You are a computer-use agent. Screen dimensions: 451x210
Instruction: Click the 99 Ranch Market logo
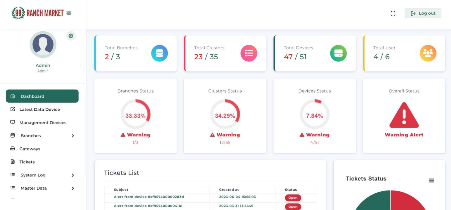(x=37, y=13)
